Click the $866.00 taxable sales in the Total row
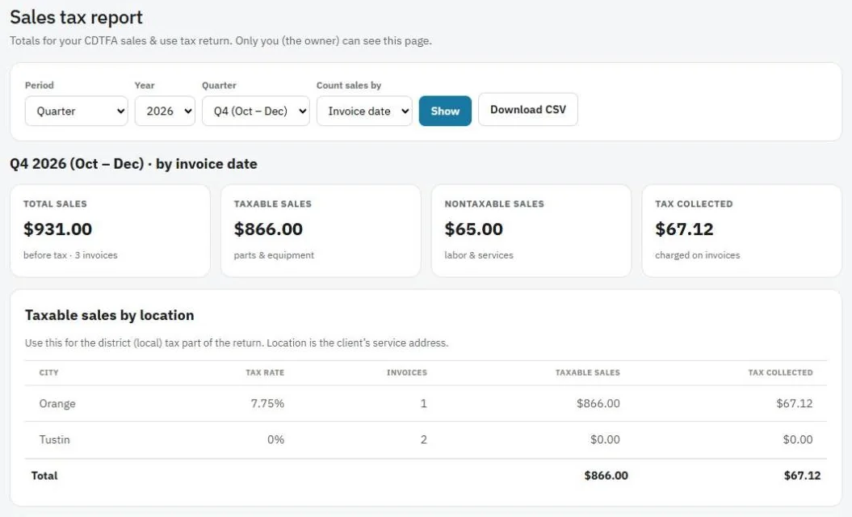This screenshot has width=852, height=517. (x=606, y=476)
